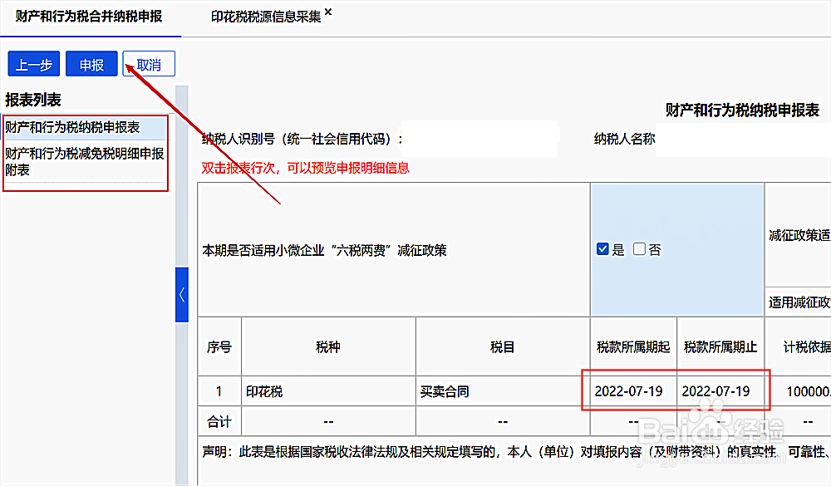
Task: Click the 税款所属期止 column header
Action: click(x=720, y=347)
